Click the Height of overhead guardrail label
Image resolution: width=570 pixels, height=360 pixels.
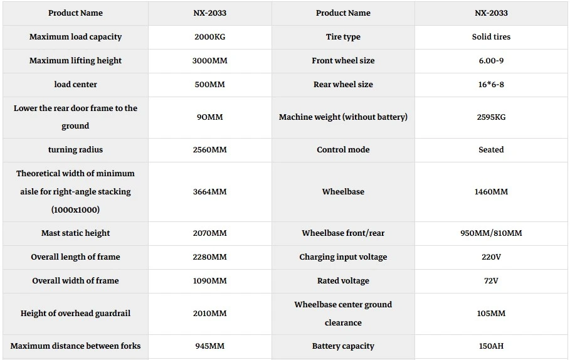coord(75,314)
